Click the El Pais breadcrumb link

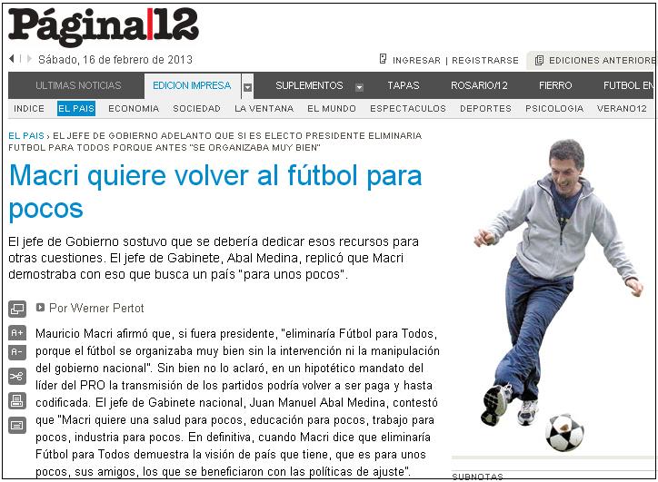click(26, 136)
